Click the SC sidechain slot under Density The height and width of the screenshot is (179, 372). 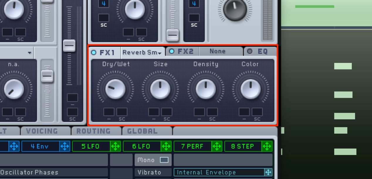(x=212, y=112)
